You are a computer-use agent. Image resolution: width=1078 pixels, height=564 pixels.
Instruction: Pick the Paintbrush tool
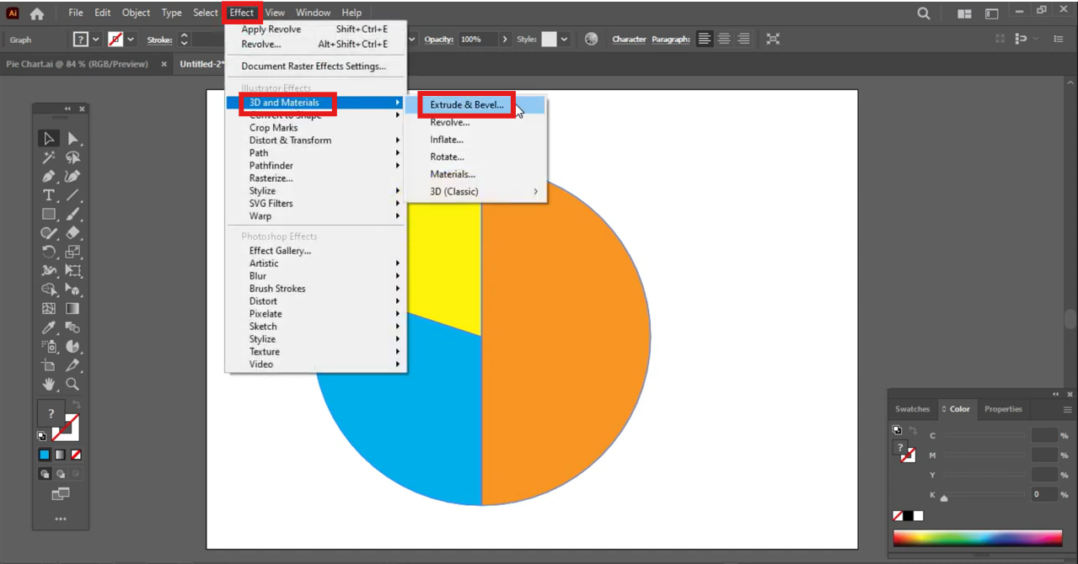[x=73, y=214]
